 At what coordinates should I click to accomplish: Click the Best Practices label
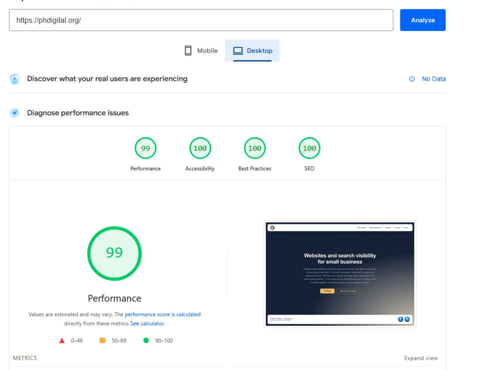255,169
